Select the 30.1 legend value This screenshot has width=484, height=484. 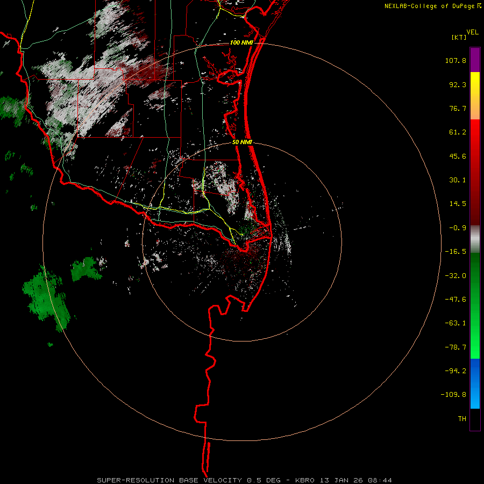point(458,180)
